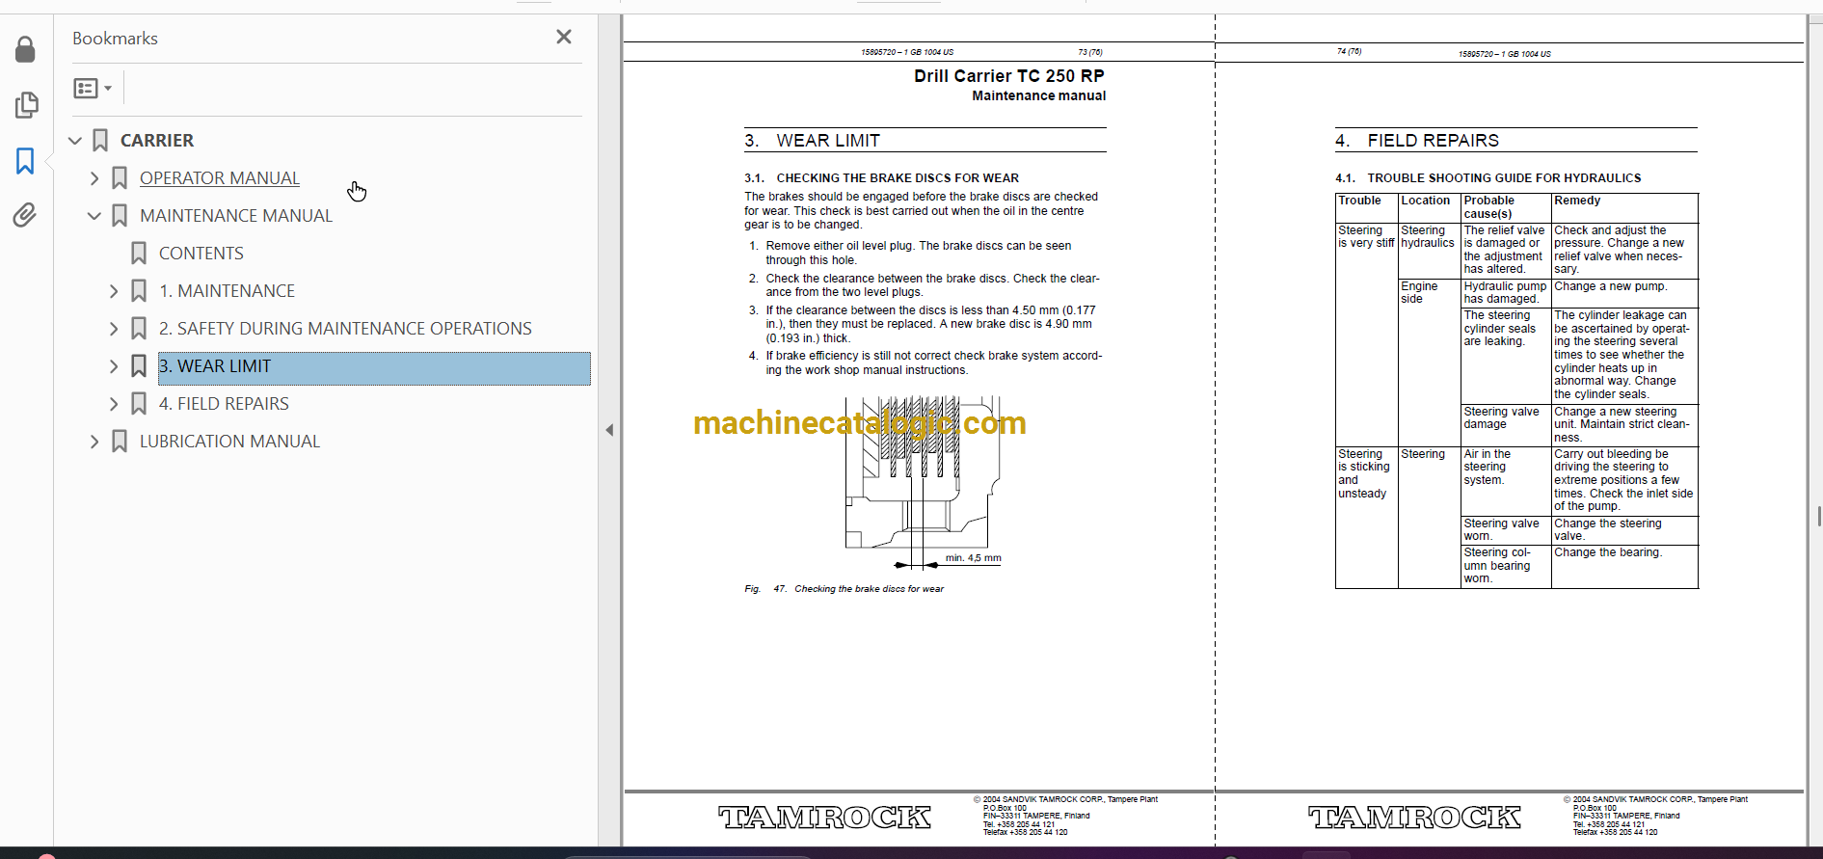
Task: Expand the 3. WEAR LIMIT bookmark
Action: click(x=114, y=366)
